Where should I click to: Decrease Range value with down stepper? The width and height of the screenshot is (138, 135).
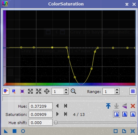coord(117,93)
